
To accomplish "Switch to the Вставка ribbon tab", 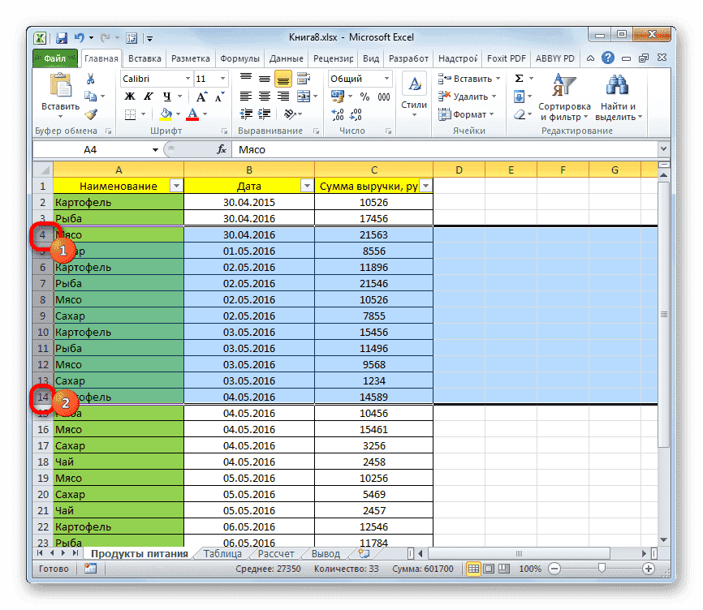I will [143, 58].
